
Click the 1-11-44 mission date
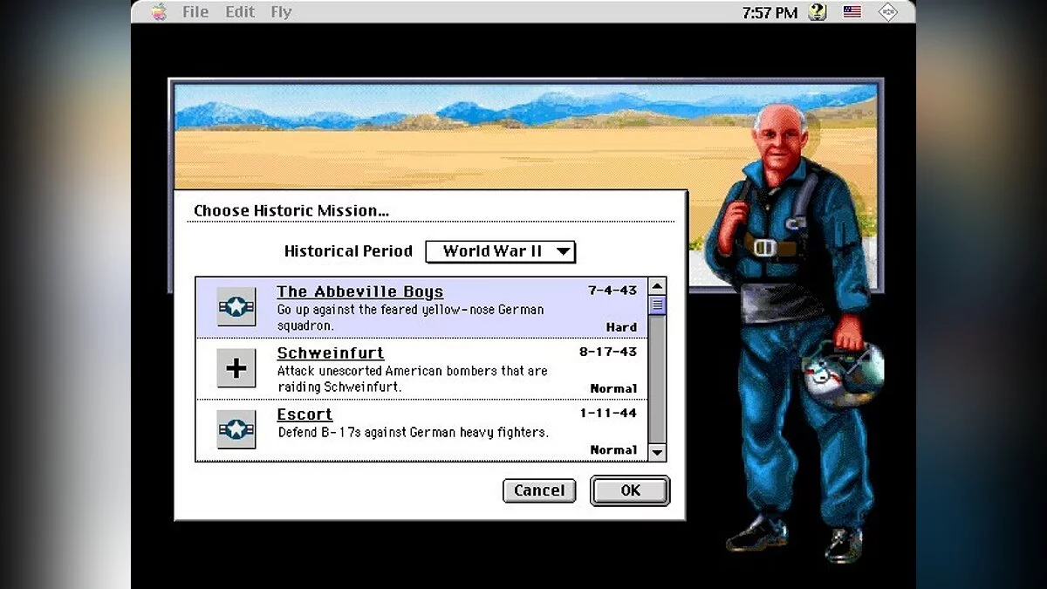coord(608,413)
